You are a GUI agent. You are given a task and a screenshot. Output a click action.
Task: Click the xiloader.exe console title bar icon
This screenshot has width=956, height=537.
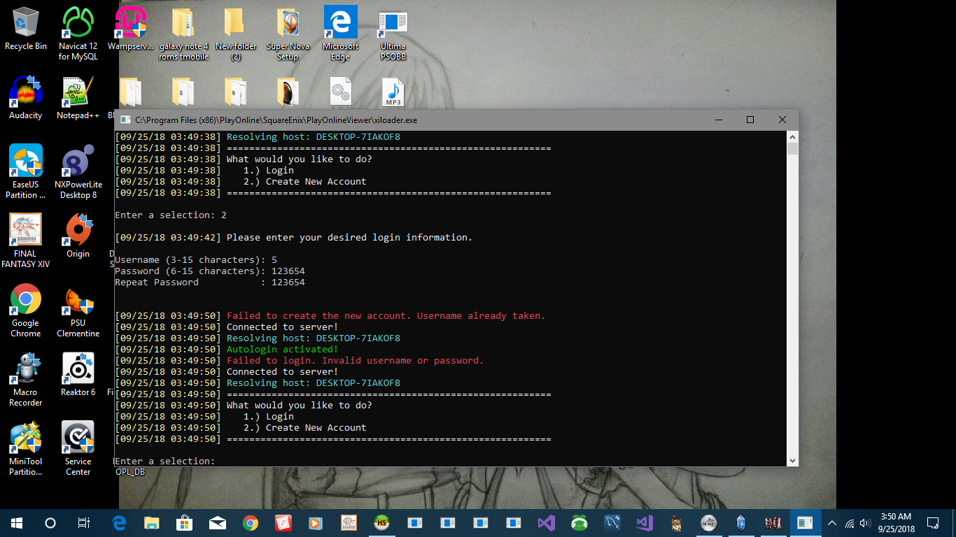coord(125,120)
